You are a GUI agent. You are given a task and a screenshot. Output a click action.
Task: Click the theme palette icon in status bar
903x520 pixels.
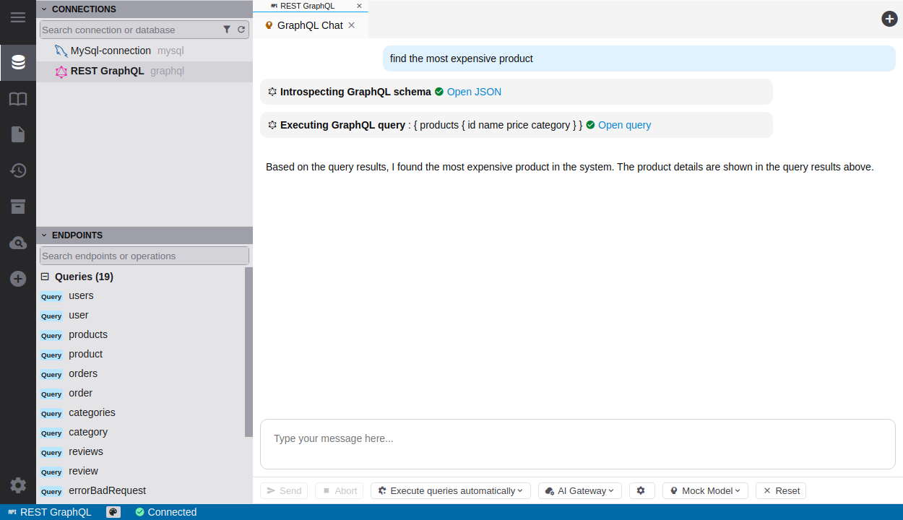[x=113, y=512]
